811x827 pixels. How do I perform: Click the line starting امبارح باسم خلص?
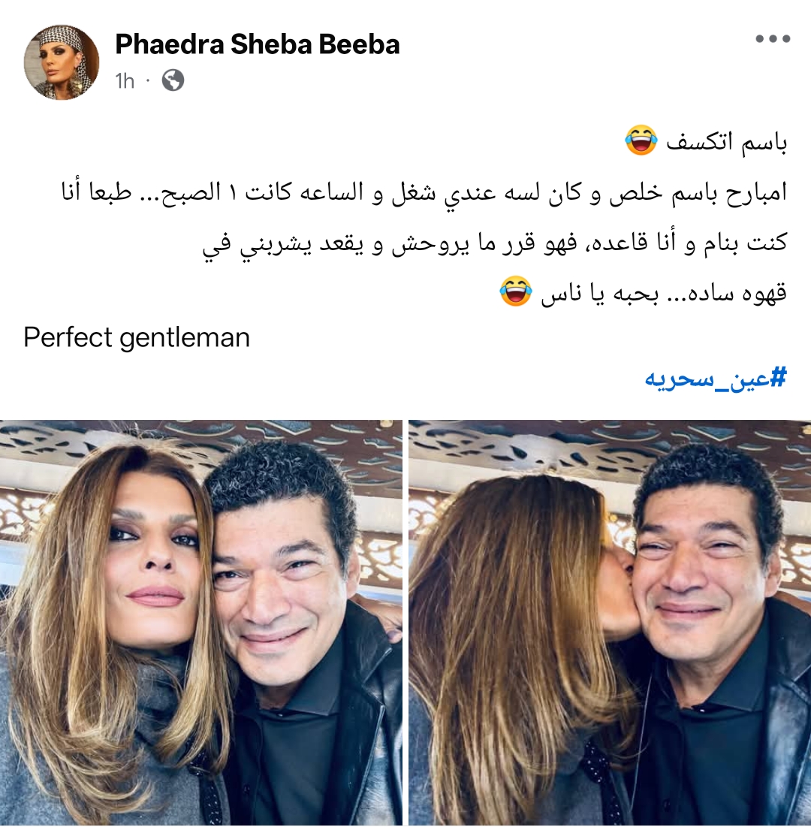424,192
